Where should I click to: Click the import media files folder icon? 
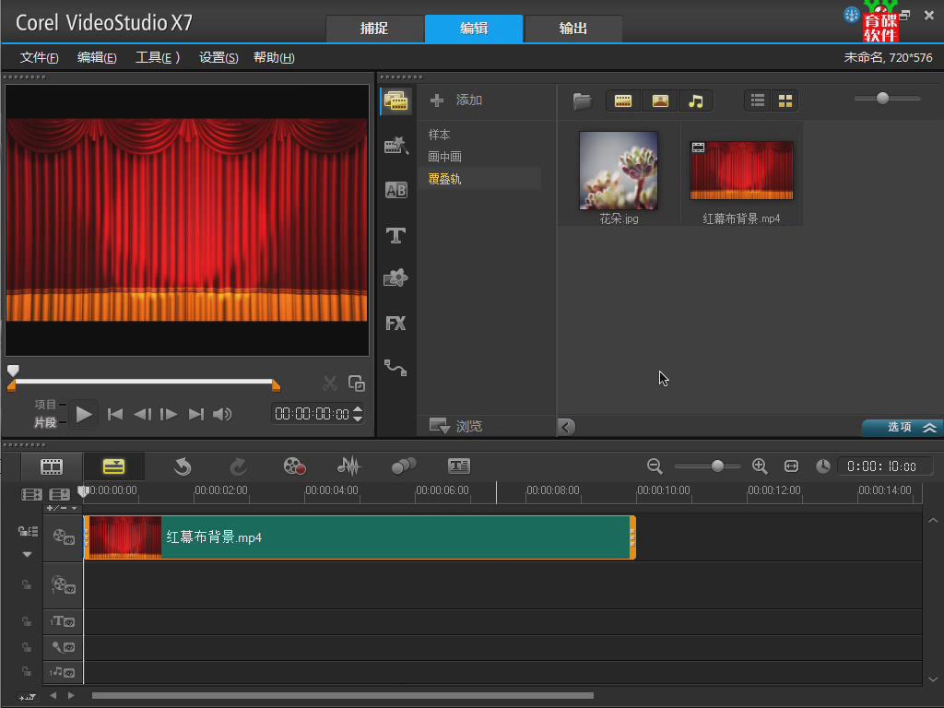(x=583, y=100)
